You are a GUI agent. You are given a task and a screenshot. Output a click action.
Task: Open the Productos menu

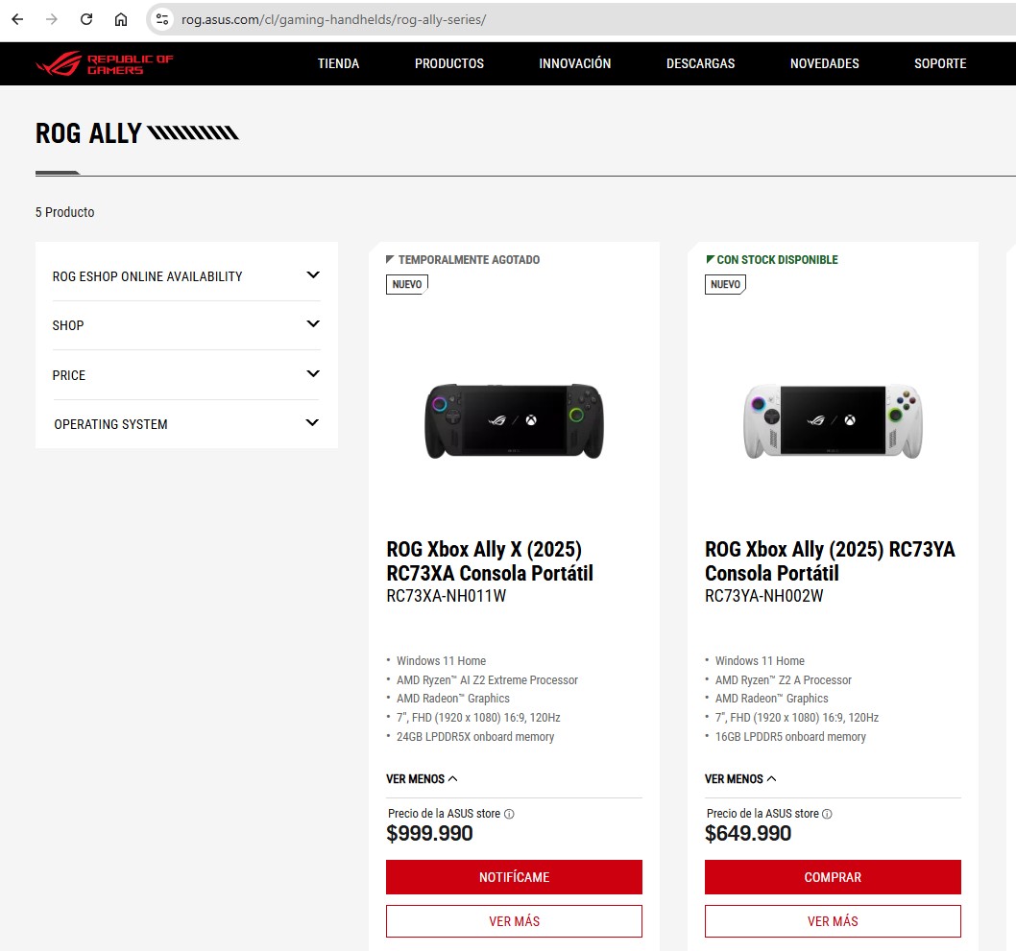click(x=449, y=63)
